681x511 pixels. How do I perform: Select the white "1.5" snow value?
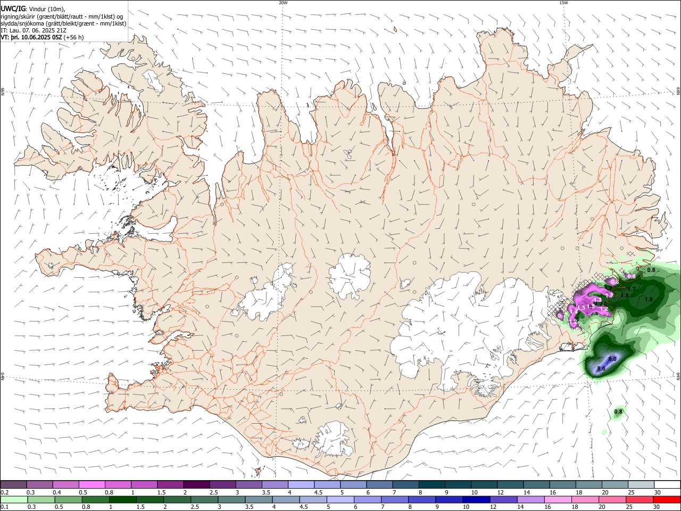pyautogui.click(x=581, y=308)
